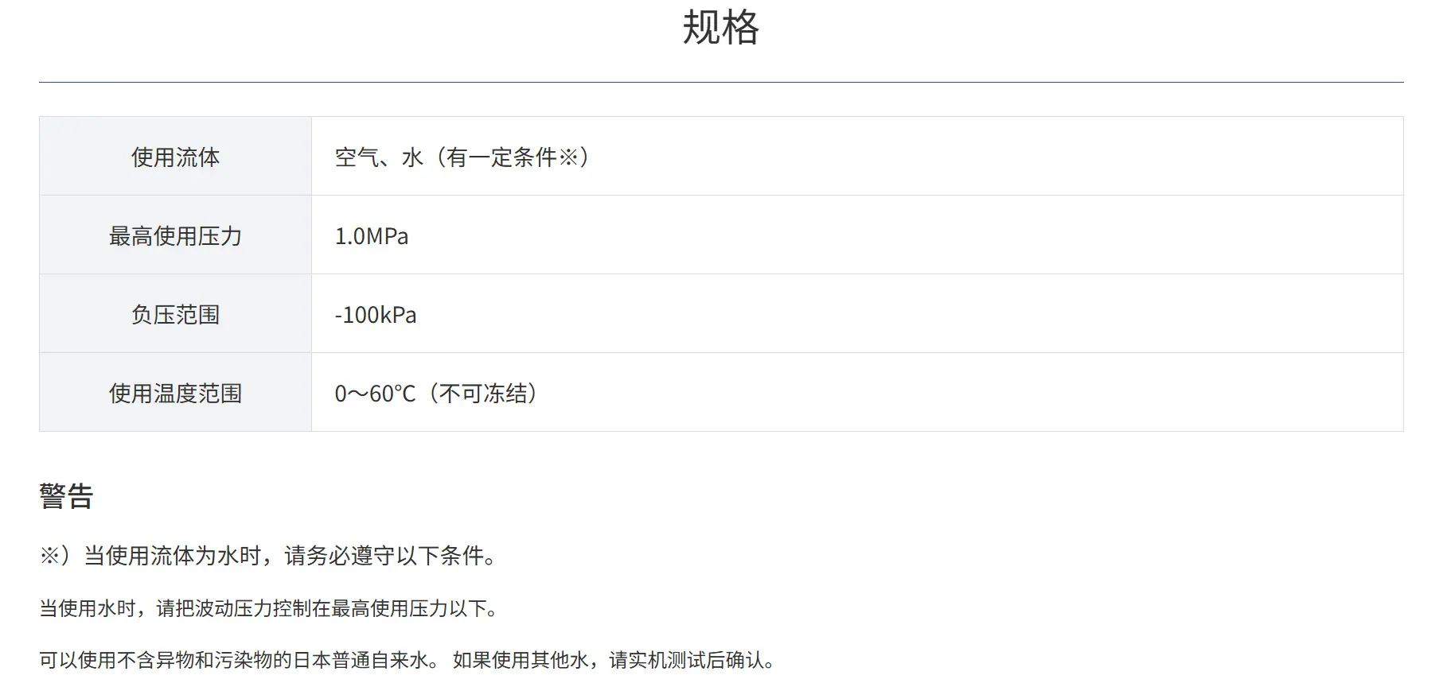
Task: Click the ※ symbol in the fluid cell
Action: tap(567, 157)
